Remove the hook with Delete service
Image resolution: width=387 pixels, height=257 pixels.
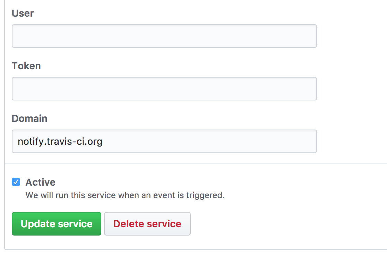pos(147,224)
